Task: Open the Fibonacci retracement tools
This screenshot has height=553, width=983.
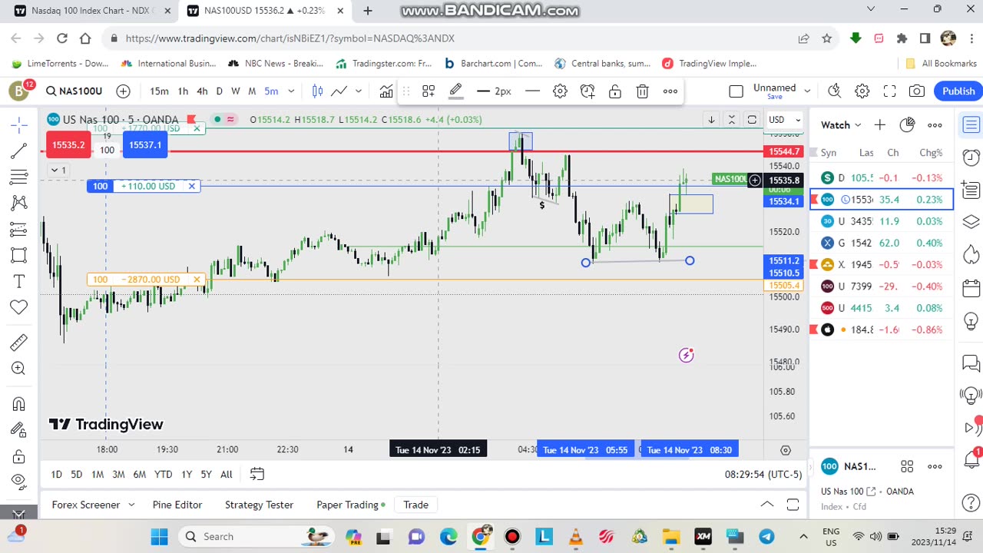Action: tap(19, 177)
